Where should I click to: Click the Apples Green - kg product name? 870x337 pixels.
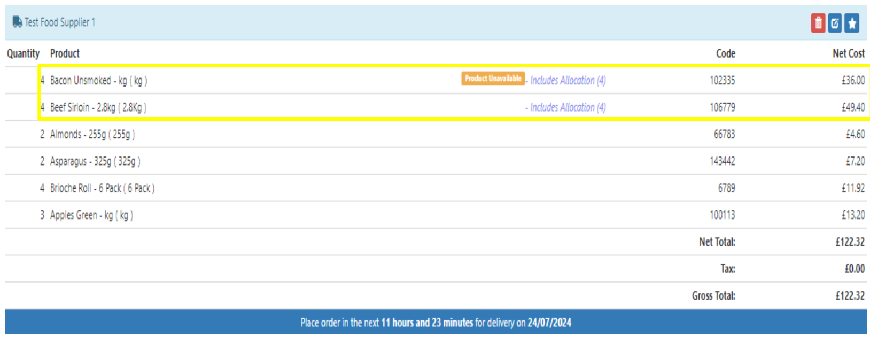click(x=91, y=215)
